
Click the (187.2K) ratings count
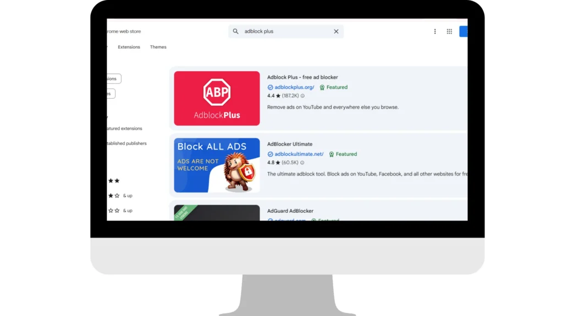click(290, 95)
